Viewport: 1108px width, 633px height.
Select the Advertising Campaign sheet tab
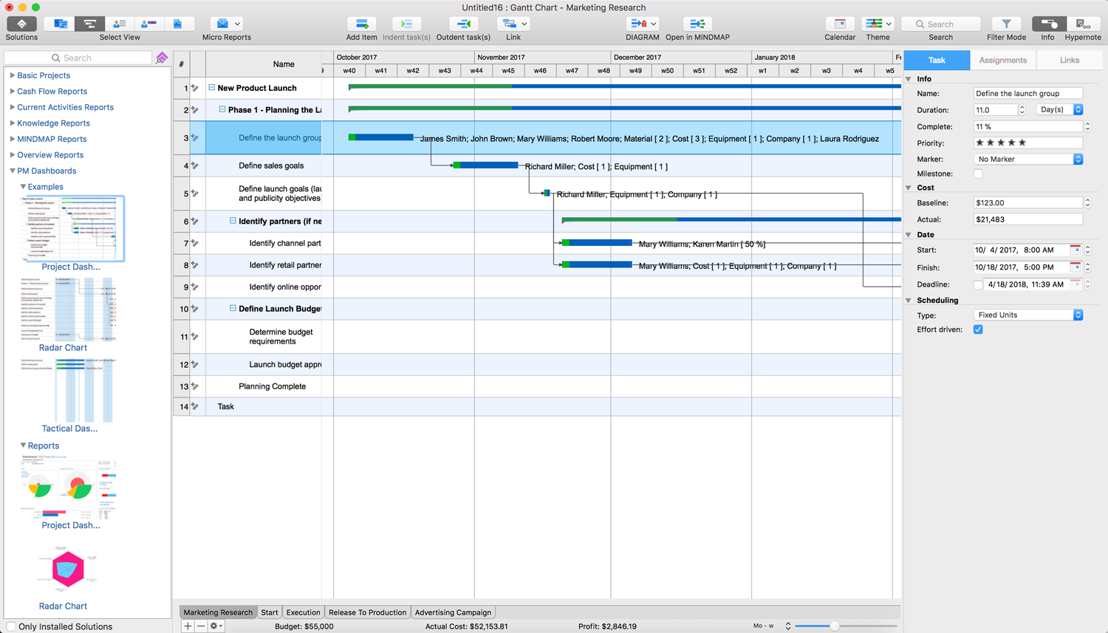453,612
